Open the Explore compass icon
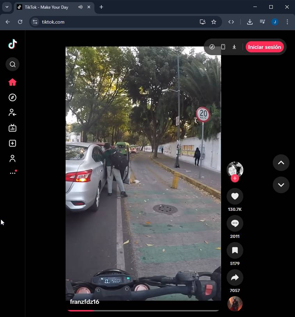295x317 pixels. tap(12, 97)
